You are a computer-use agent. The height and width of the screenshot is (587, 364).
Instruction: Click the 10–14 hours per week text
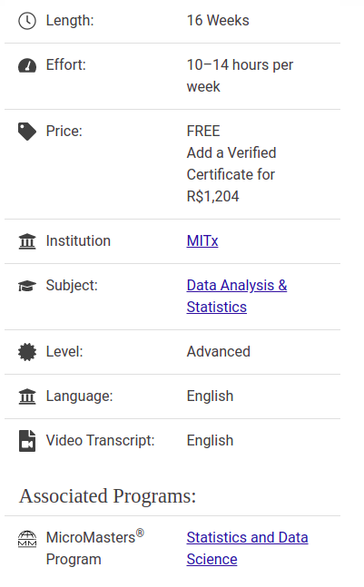(x=240, y=75)
